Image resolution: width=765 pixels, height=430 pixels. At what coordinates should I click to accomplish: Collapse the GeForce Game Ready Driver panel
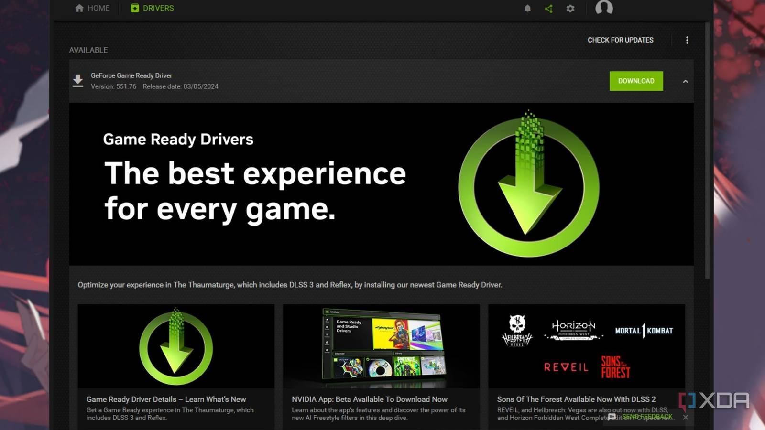pyautogui.click(x=686, y=81)
